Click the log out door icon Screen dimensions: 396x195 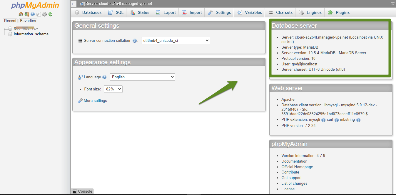(27, 14)
